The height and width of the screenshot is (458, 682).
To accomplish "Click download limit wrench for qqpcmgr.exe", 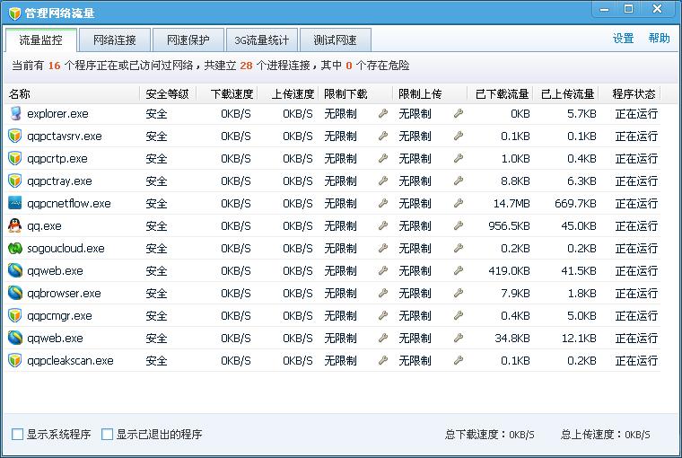I will click(383, 316).
